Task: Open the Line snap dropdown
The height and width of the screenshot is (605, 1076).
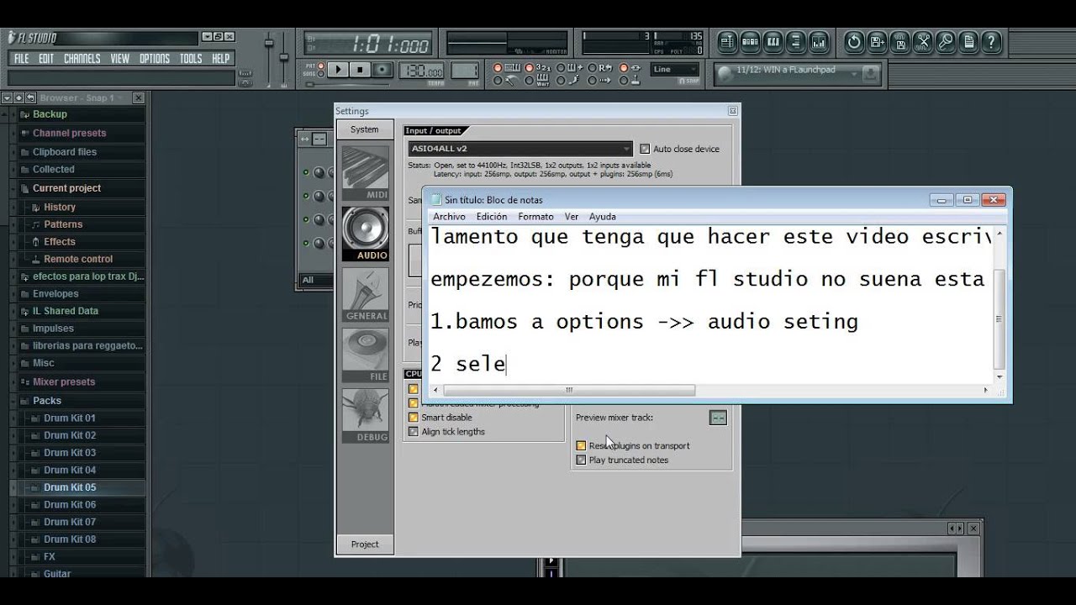Action: (x=675, y=70)
